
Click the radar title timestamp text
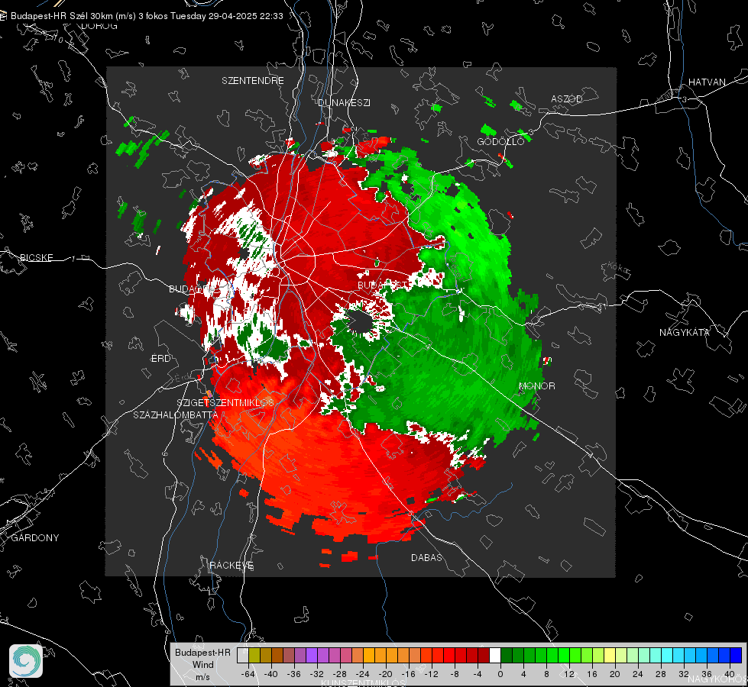(147, 16)
